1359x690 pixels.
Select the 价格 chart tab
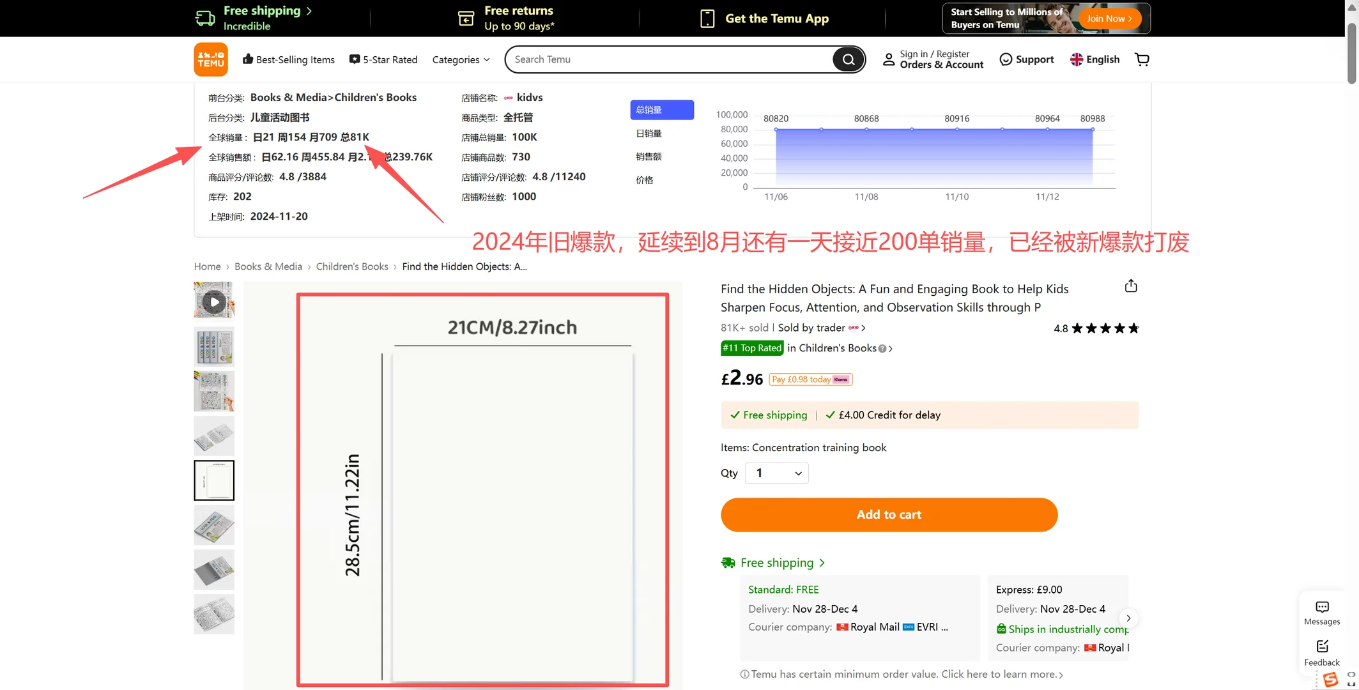pos(645,180)
